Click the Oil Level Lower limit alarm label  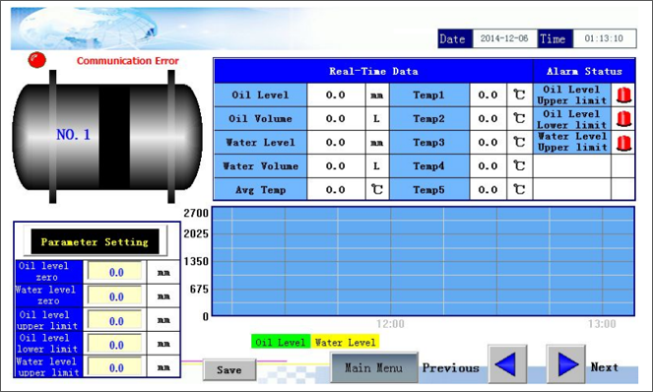[x=572, y=119]
